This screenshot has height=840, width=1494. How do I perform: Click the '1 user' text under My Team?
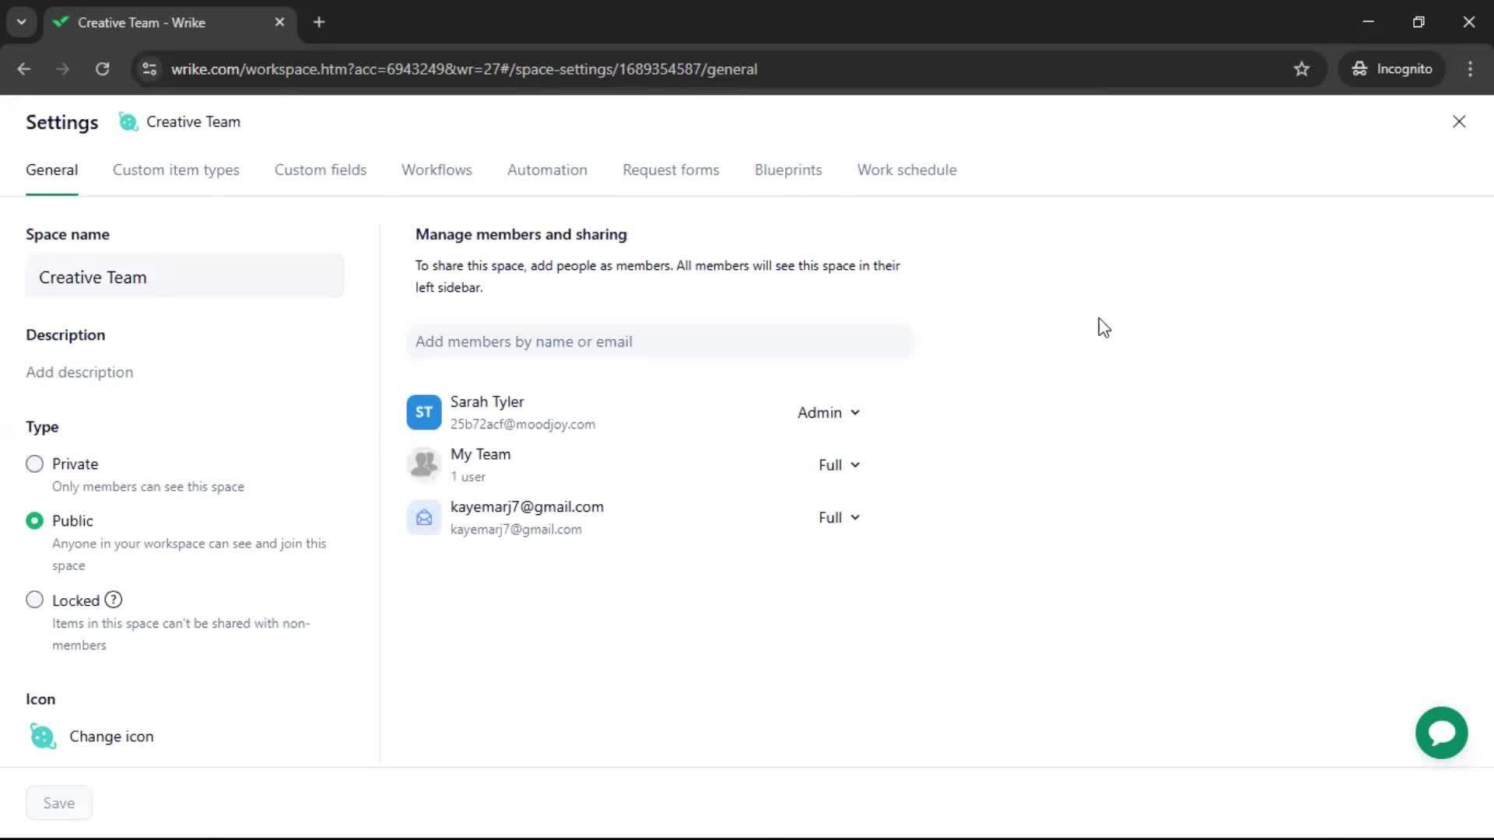coord(468,476)
